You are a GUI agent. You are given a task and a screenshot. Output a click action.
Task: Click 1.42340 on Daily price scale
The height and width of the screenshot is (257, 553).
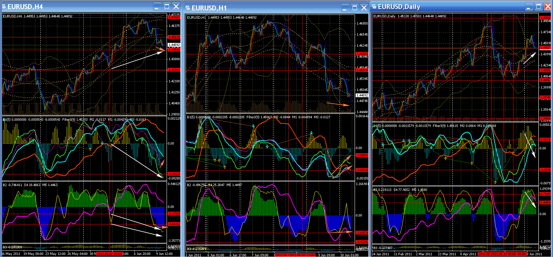546,65
